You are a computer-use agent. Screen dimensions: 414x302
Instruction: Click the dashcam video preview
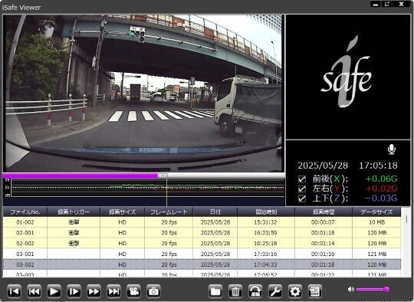point(143,94)
